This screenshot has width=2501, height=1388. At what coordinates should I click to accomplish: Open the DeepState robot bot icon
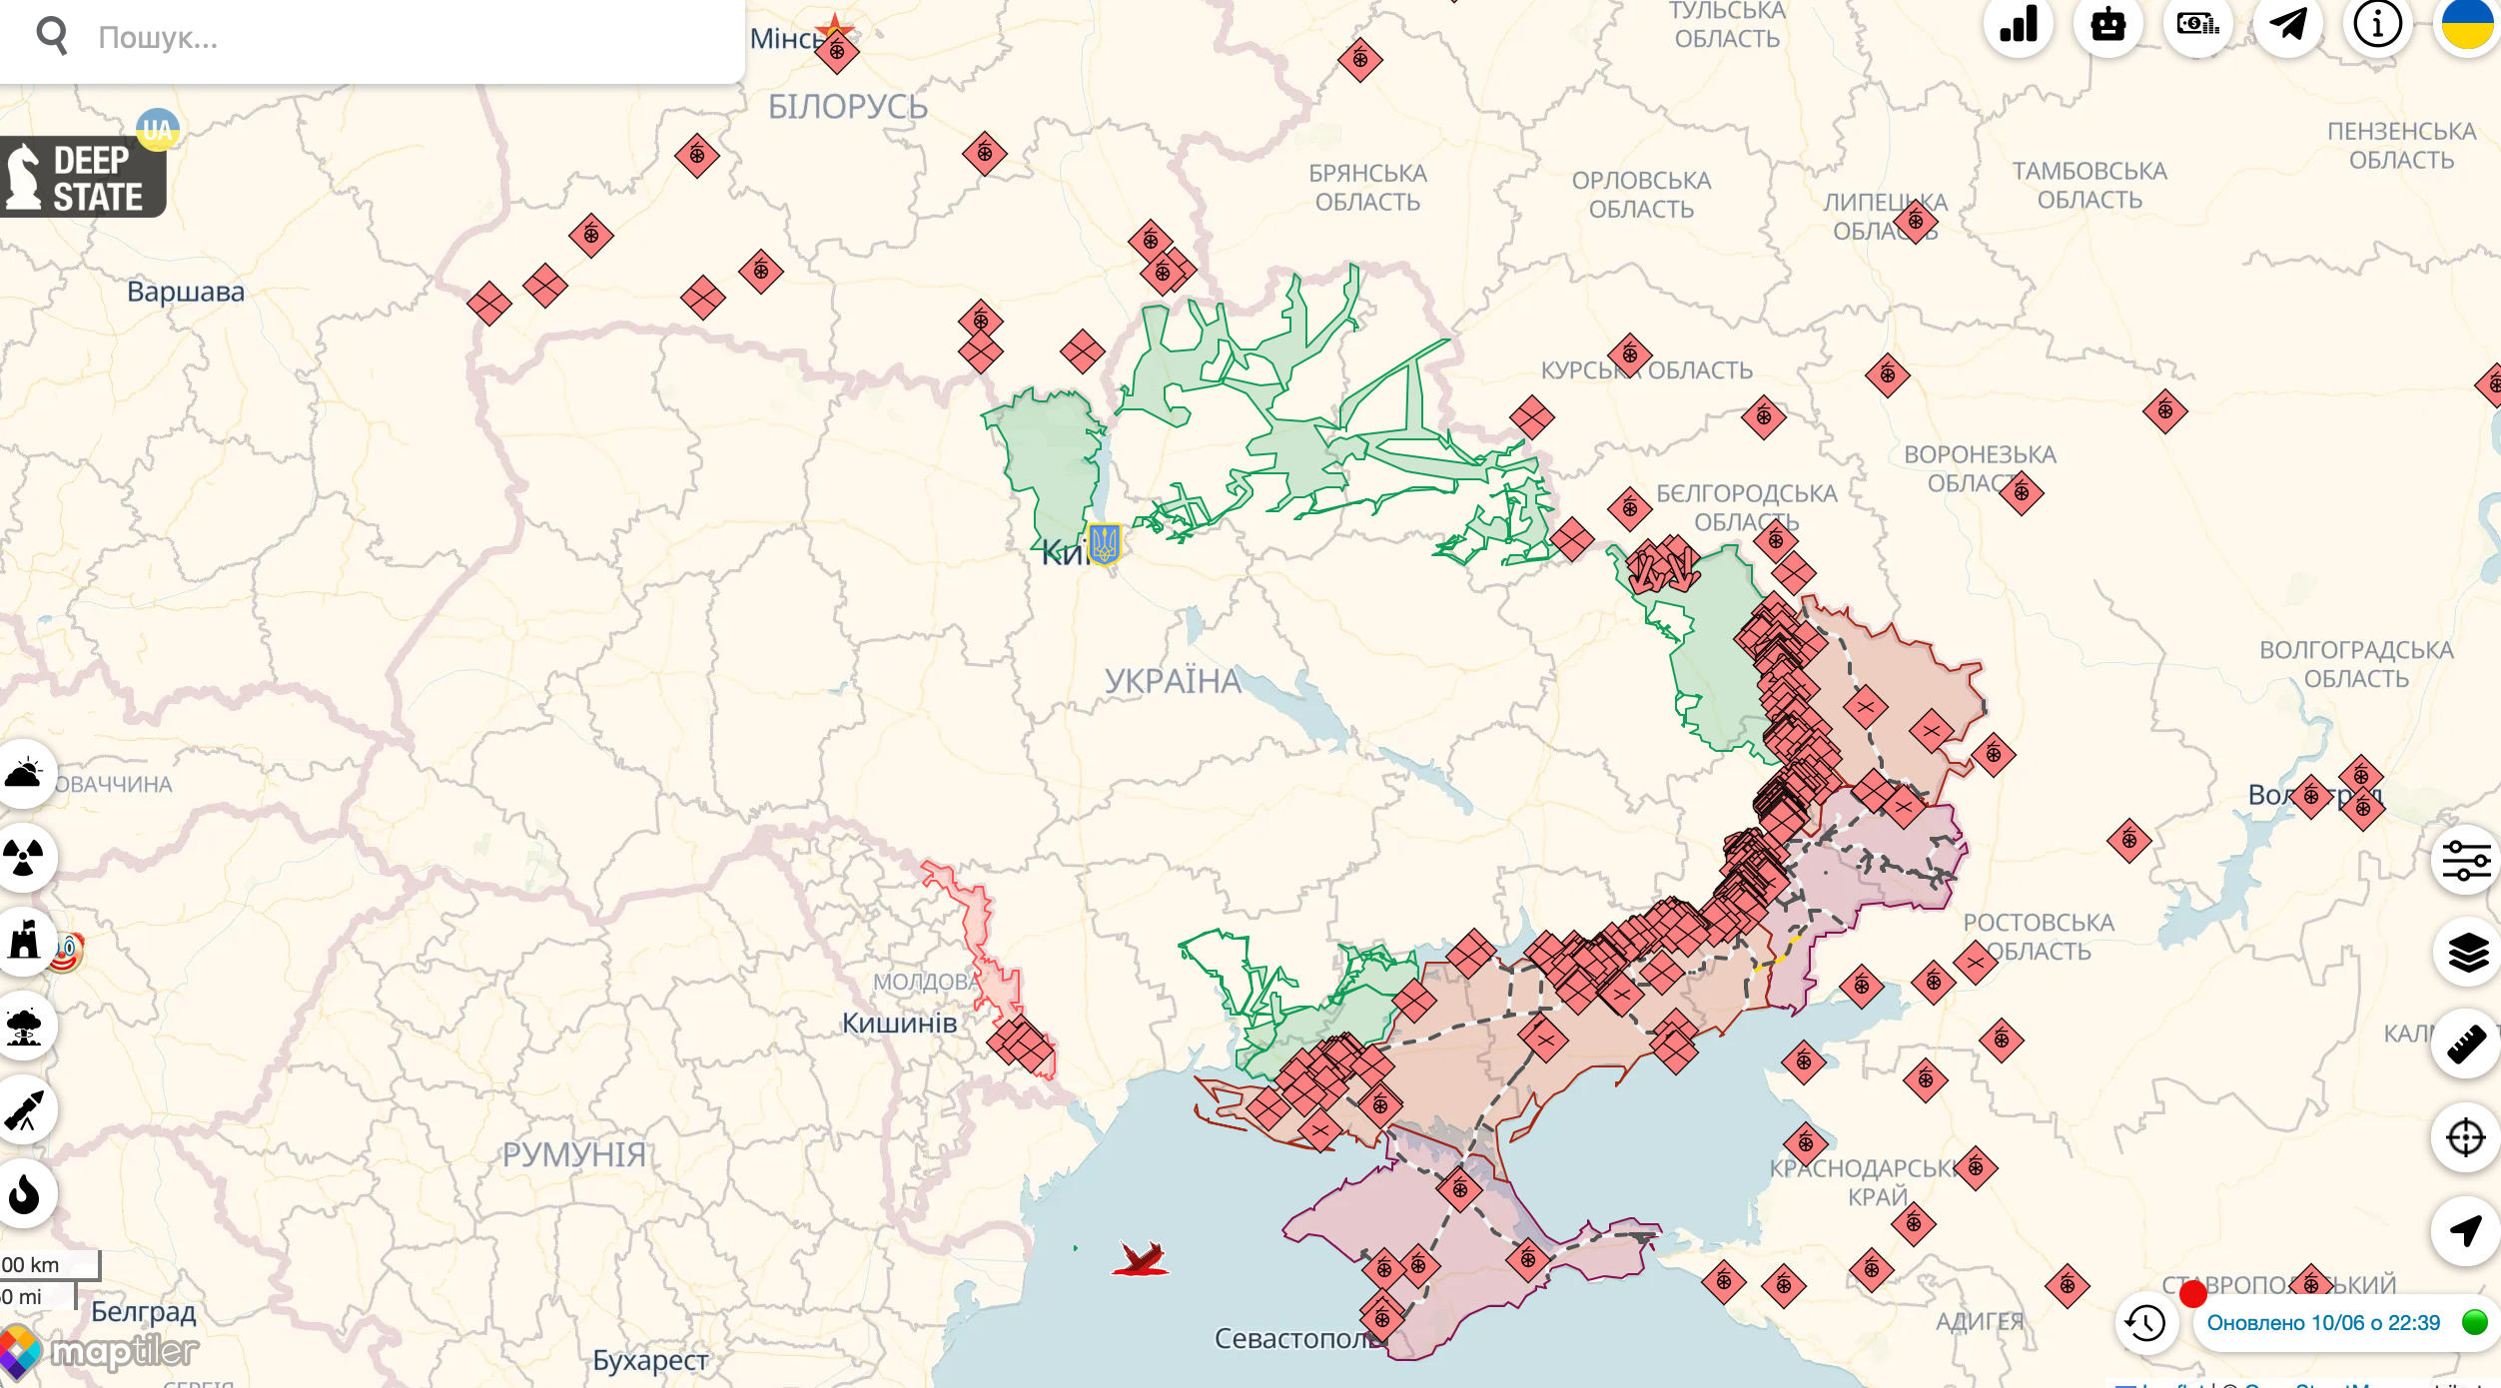(2107, 25)
